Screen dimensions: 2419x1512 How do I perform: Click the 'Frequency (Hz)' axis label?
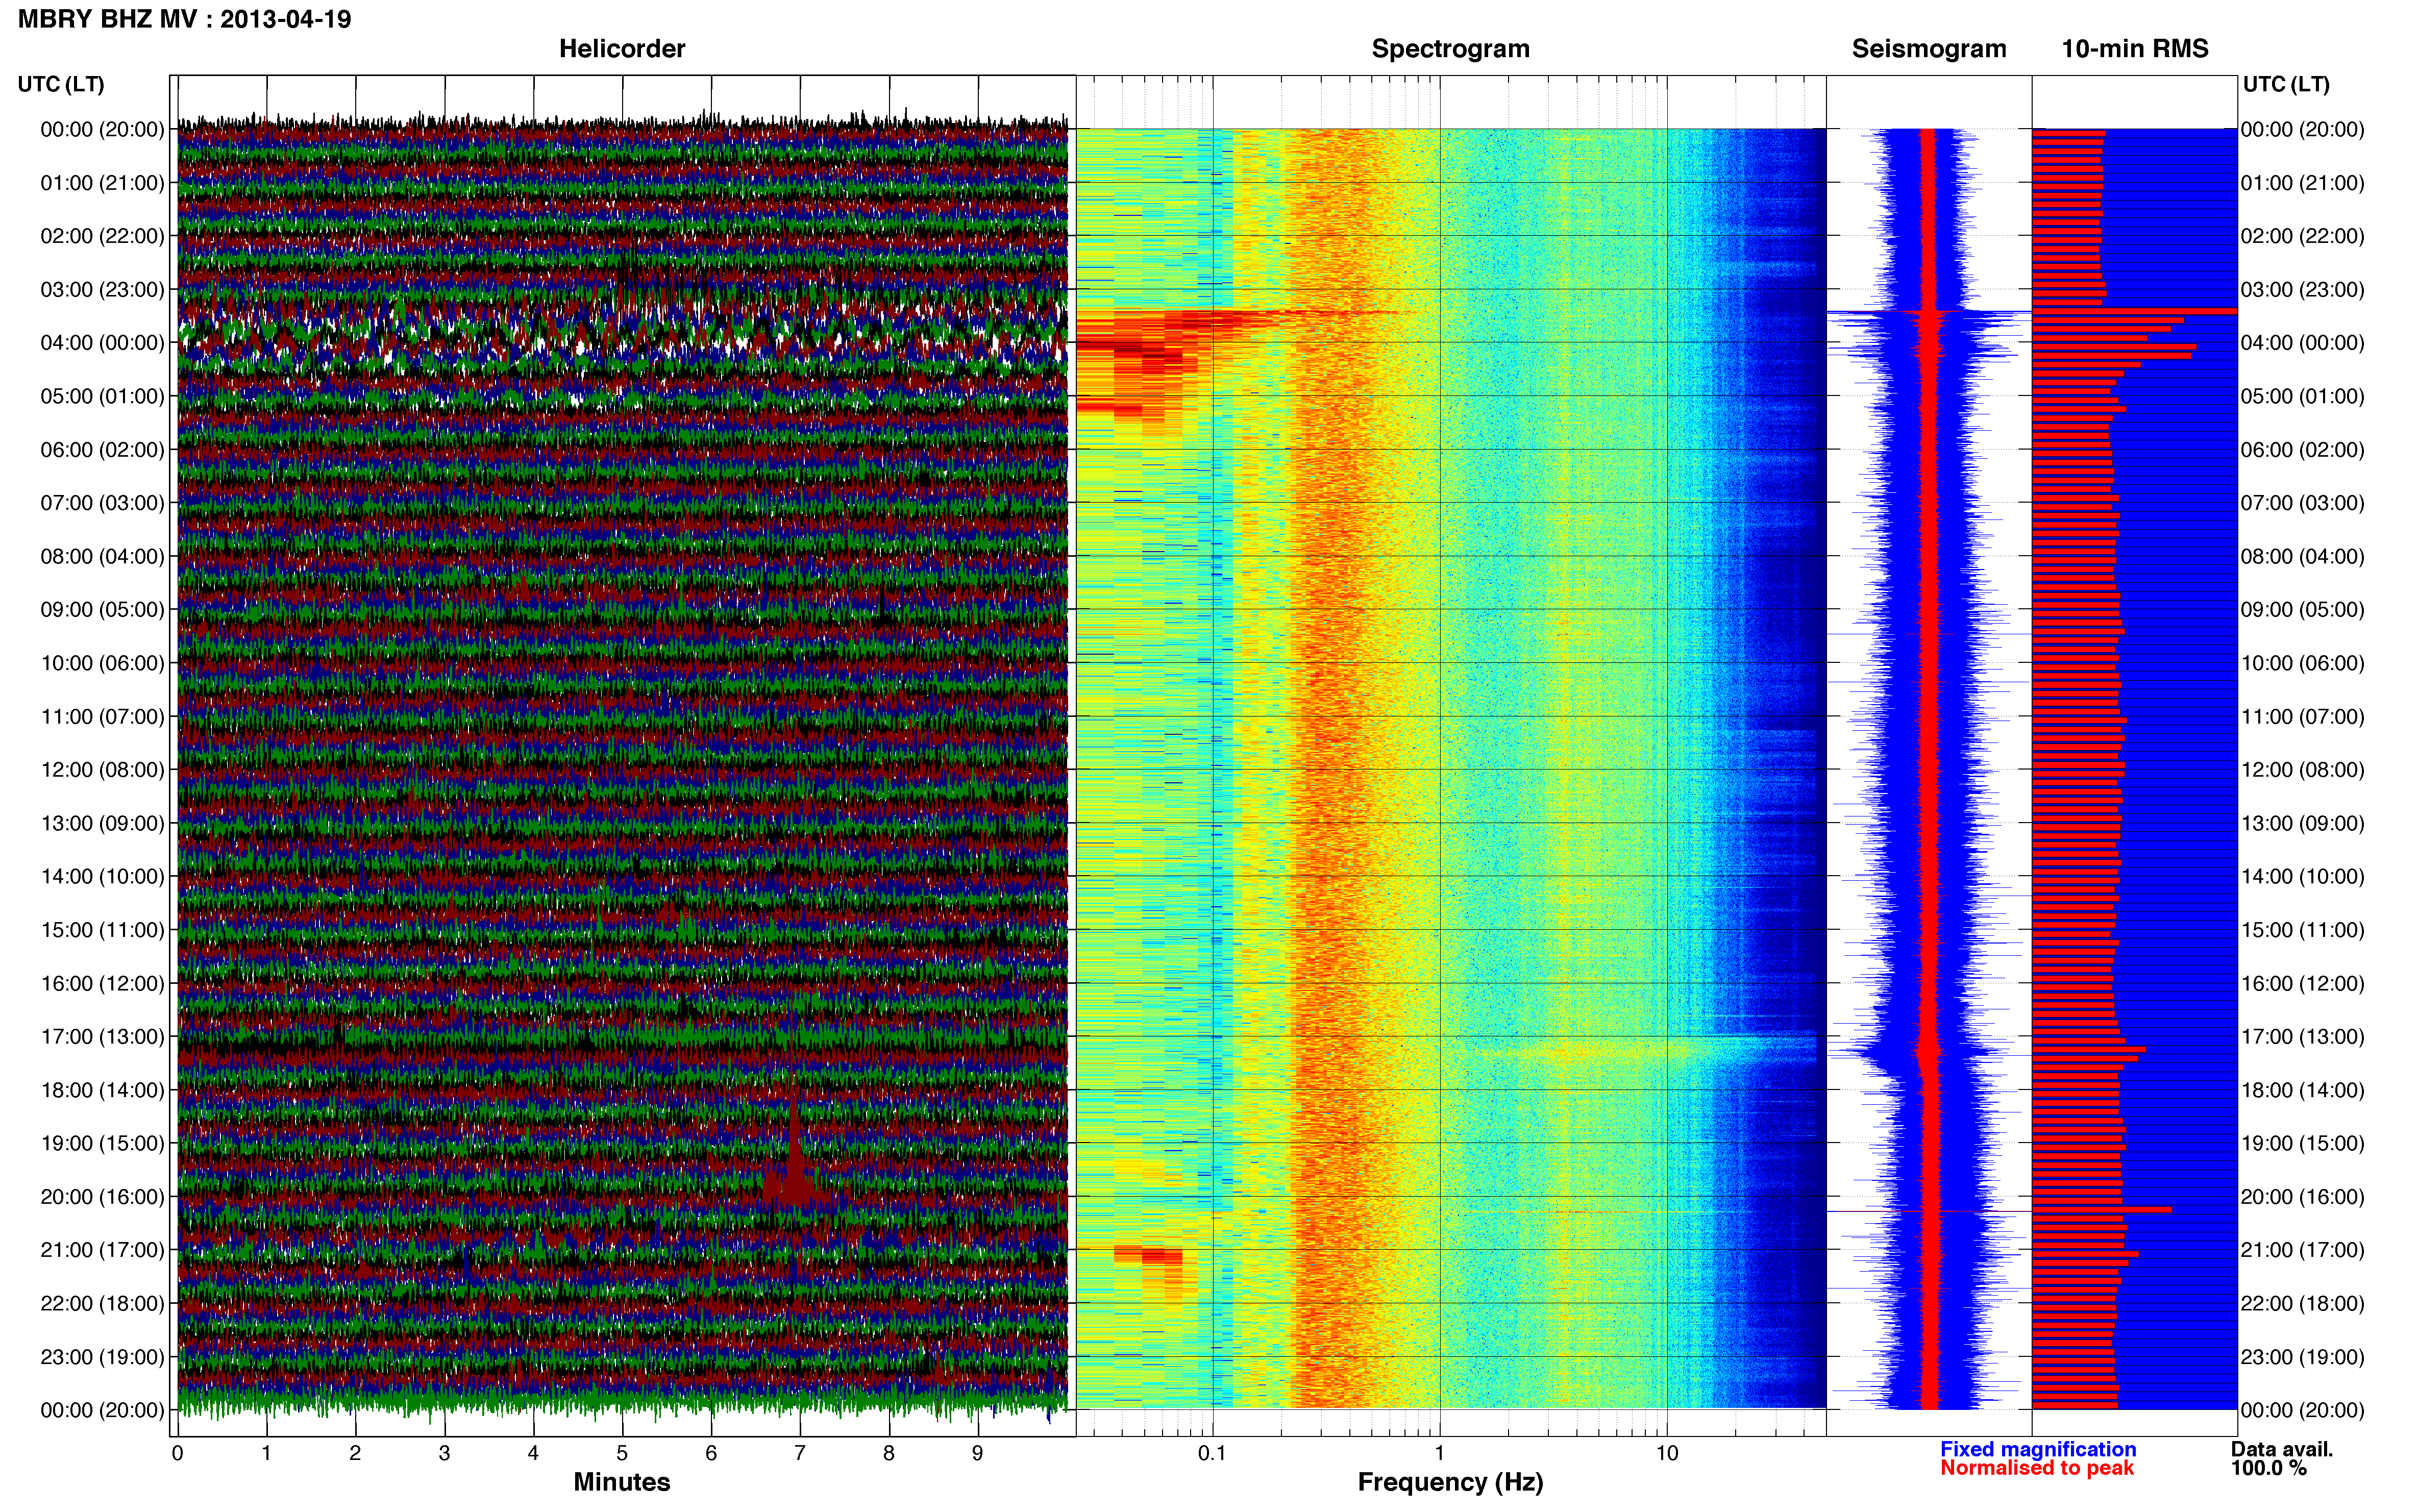pos(1450,1482)
